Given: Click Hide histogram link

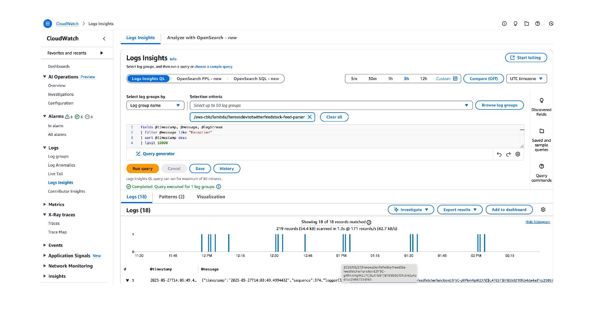Looking at the screenshot, I should coord(538,222).
